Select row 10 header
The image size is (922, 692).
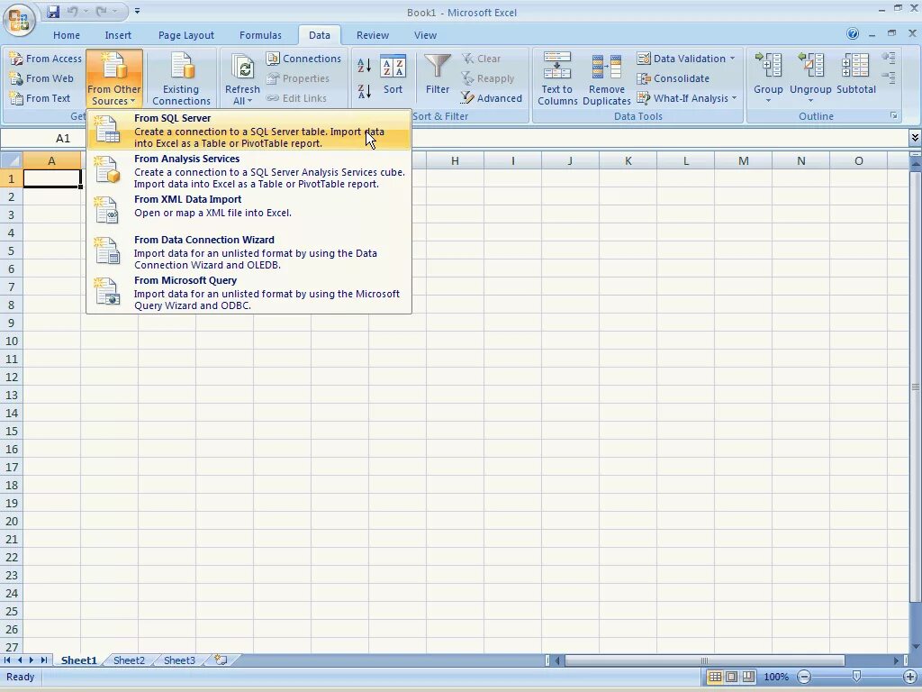click(12, 341)
